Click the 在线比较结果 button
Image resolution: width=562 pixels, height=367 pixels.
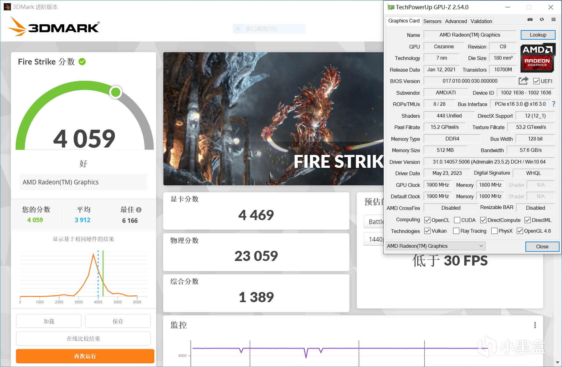point(83,338)
